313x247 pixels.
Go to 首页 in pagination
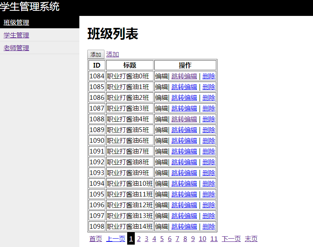pos(96,239)
